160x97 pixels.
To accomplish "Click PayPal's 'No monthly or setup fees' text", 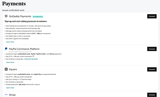I will pos(14,59).
